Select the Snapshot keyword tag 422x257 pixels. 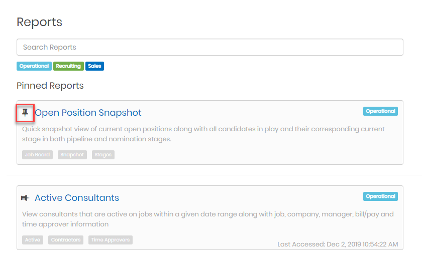[x=72, y=155]
